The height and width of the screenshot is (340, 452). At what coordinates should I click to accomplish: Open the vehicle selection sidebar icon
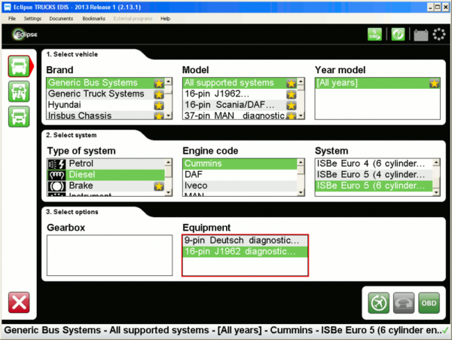(x=19, y=66)
